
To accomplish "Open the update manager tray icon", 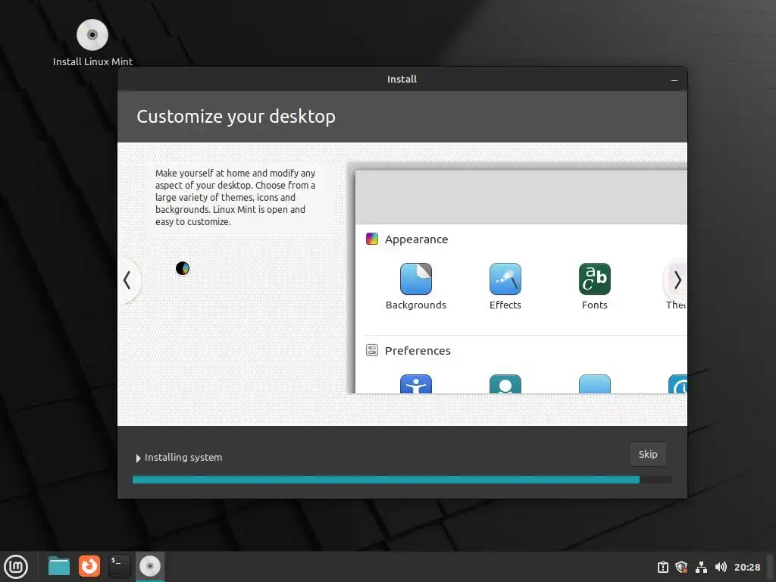I will [x=662, y=567].
